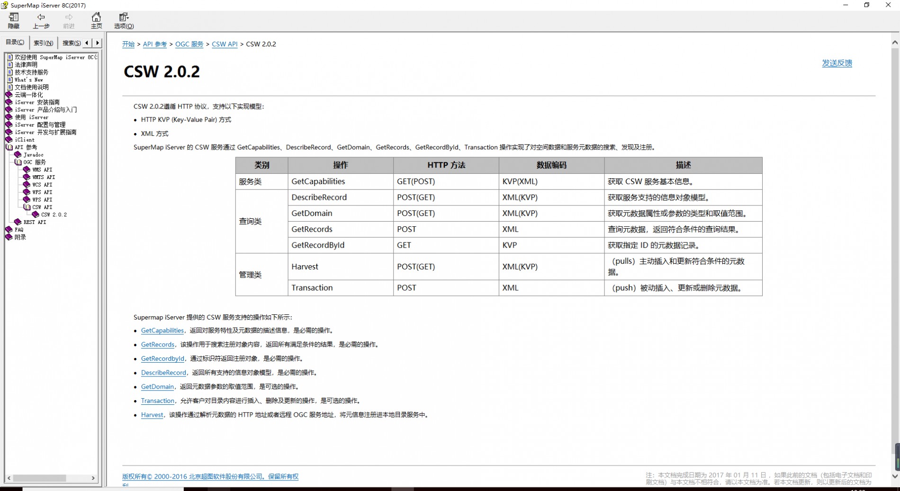900x491 pixels.
Task: Click the WCS API book icon
Action: [27, 185]
